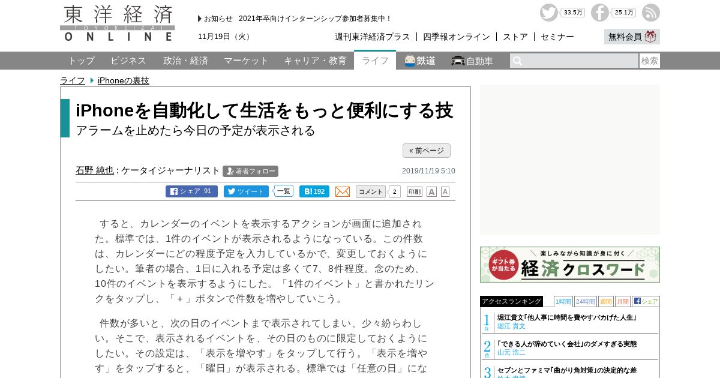Open author link 石野 純也
Viewport: 720px width, 378px height.
(95, 170)
